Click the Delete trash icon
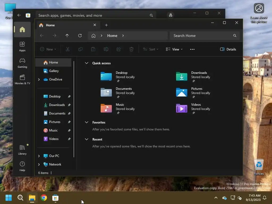Image resolution: width=272 pixels, height=204 pixels. click(x=131, y=49)
